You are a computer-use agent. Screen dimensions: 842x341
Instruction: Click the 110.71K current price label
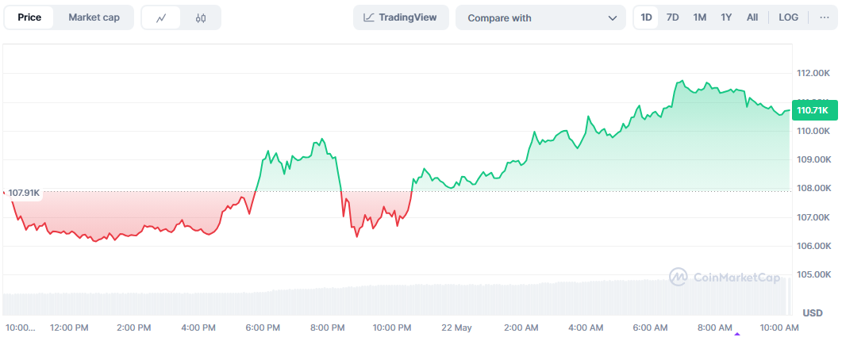coord(813,111)
